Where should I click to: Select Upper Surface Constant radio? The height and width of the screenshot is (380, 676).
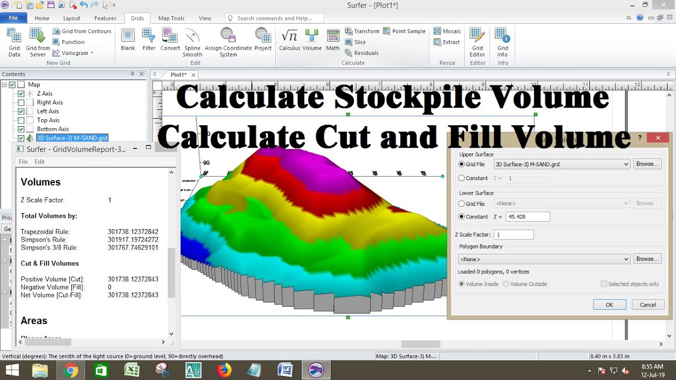click(462, 178)
